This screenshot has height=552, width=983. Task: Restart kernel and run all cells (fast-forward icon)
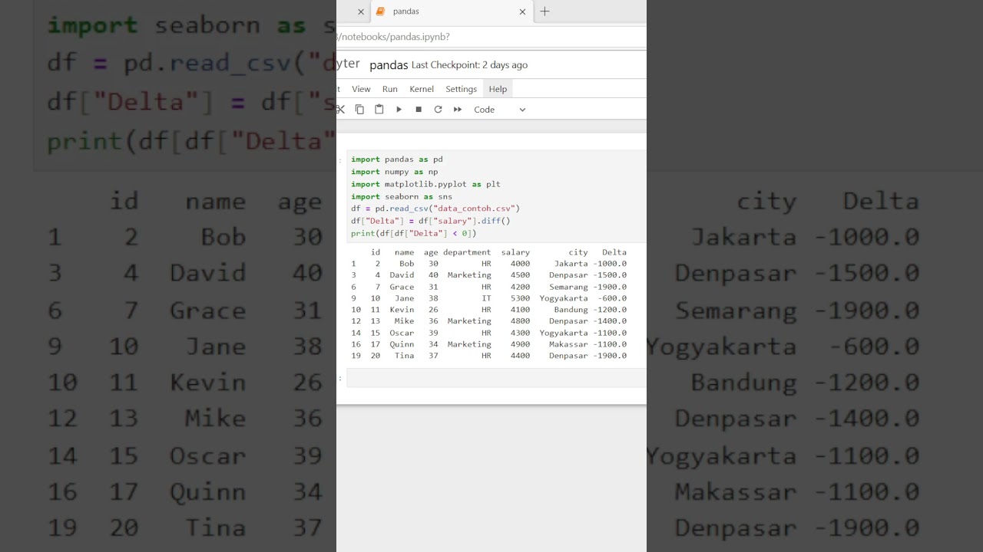(458, 110)
